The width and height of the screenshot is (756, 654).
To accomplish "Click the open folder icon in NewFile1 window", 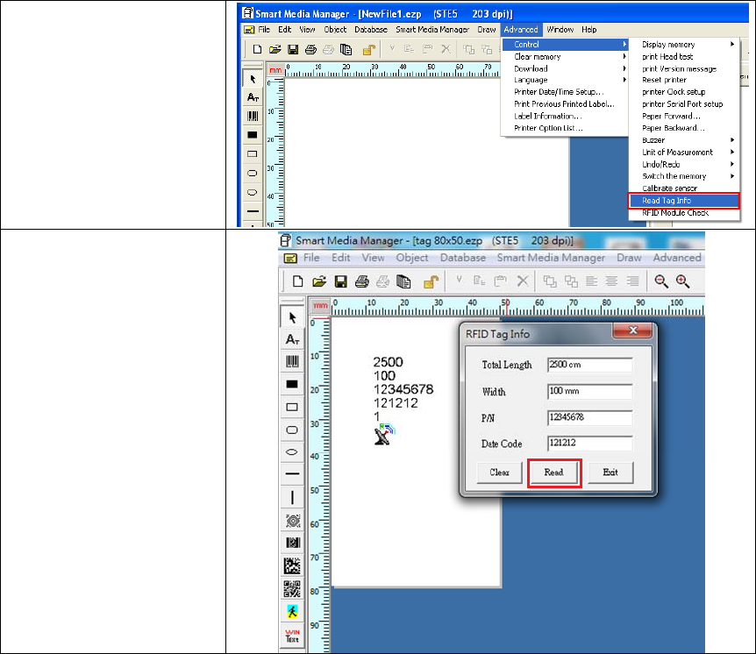I will pos(275,49).
